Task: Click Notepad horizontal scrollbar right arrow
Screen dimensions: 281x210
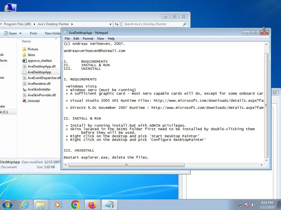Action: tap(262, 165)
